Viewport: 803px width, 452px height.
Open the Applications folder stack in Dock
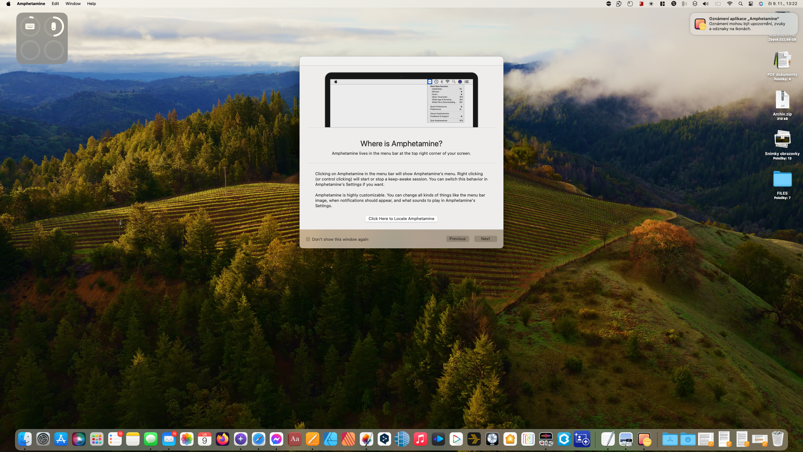(x=670, y=439)
